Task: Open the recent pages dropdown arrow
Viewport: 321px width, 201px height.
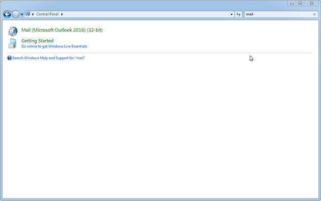Action: [x=22, y=15]
